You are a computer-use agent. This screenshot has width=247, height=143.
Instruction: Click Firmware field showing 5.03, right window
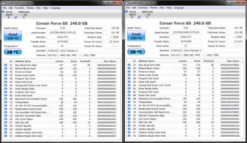click(x=186, y=28)
